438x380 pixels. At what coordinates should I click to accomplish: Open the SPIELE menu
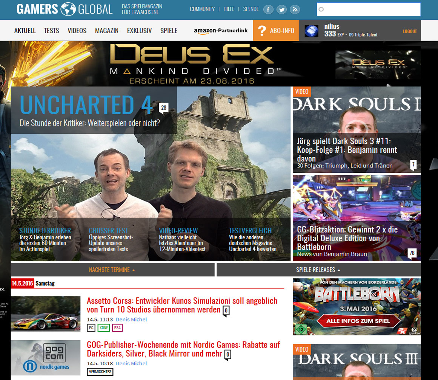click(x=169, y=31)
